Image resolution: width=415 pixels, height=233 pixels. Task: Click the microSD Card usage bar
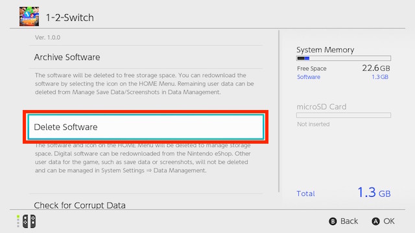coord(344,115)
